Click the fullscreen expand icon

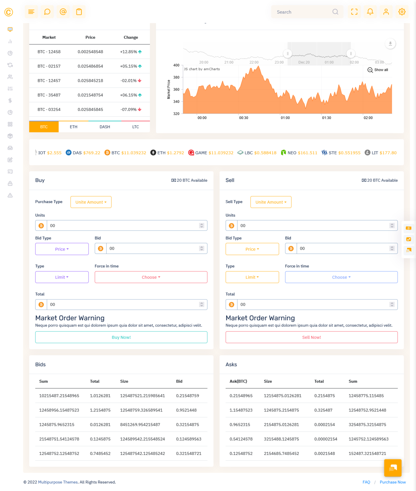pyautogui.click(x=354, y=12)
